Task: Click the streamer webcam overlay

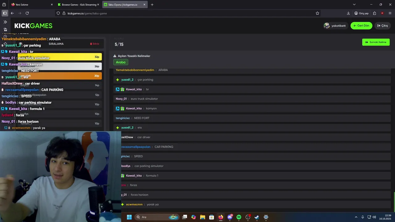Action: [x=60, y=177]
